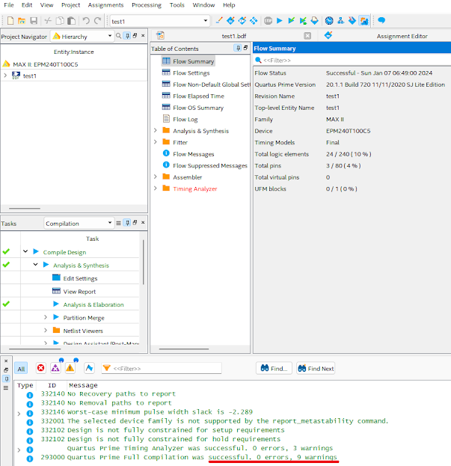The image size is (451, 466).
Task: Open the Settings pencil icon in toolbar
Action: point(219,20)
